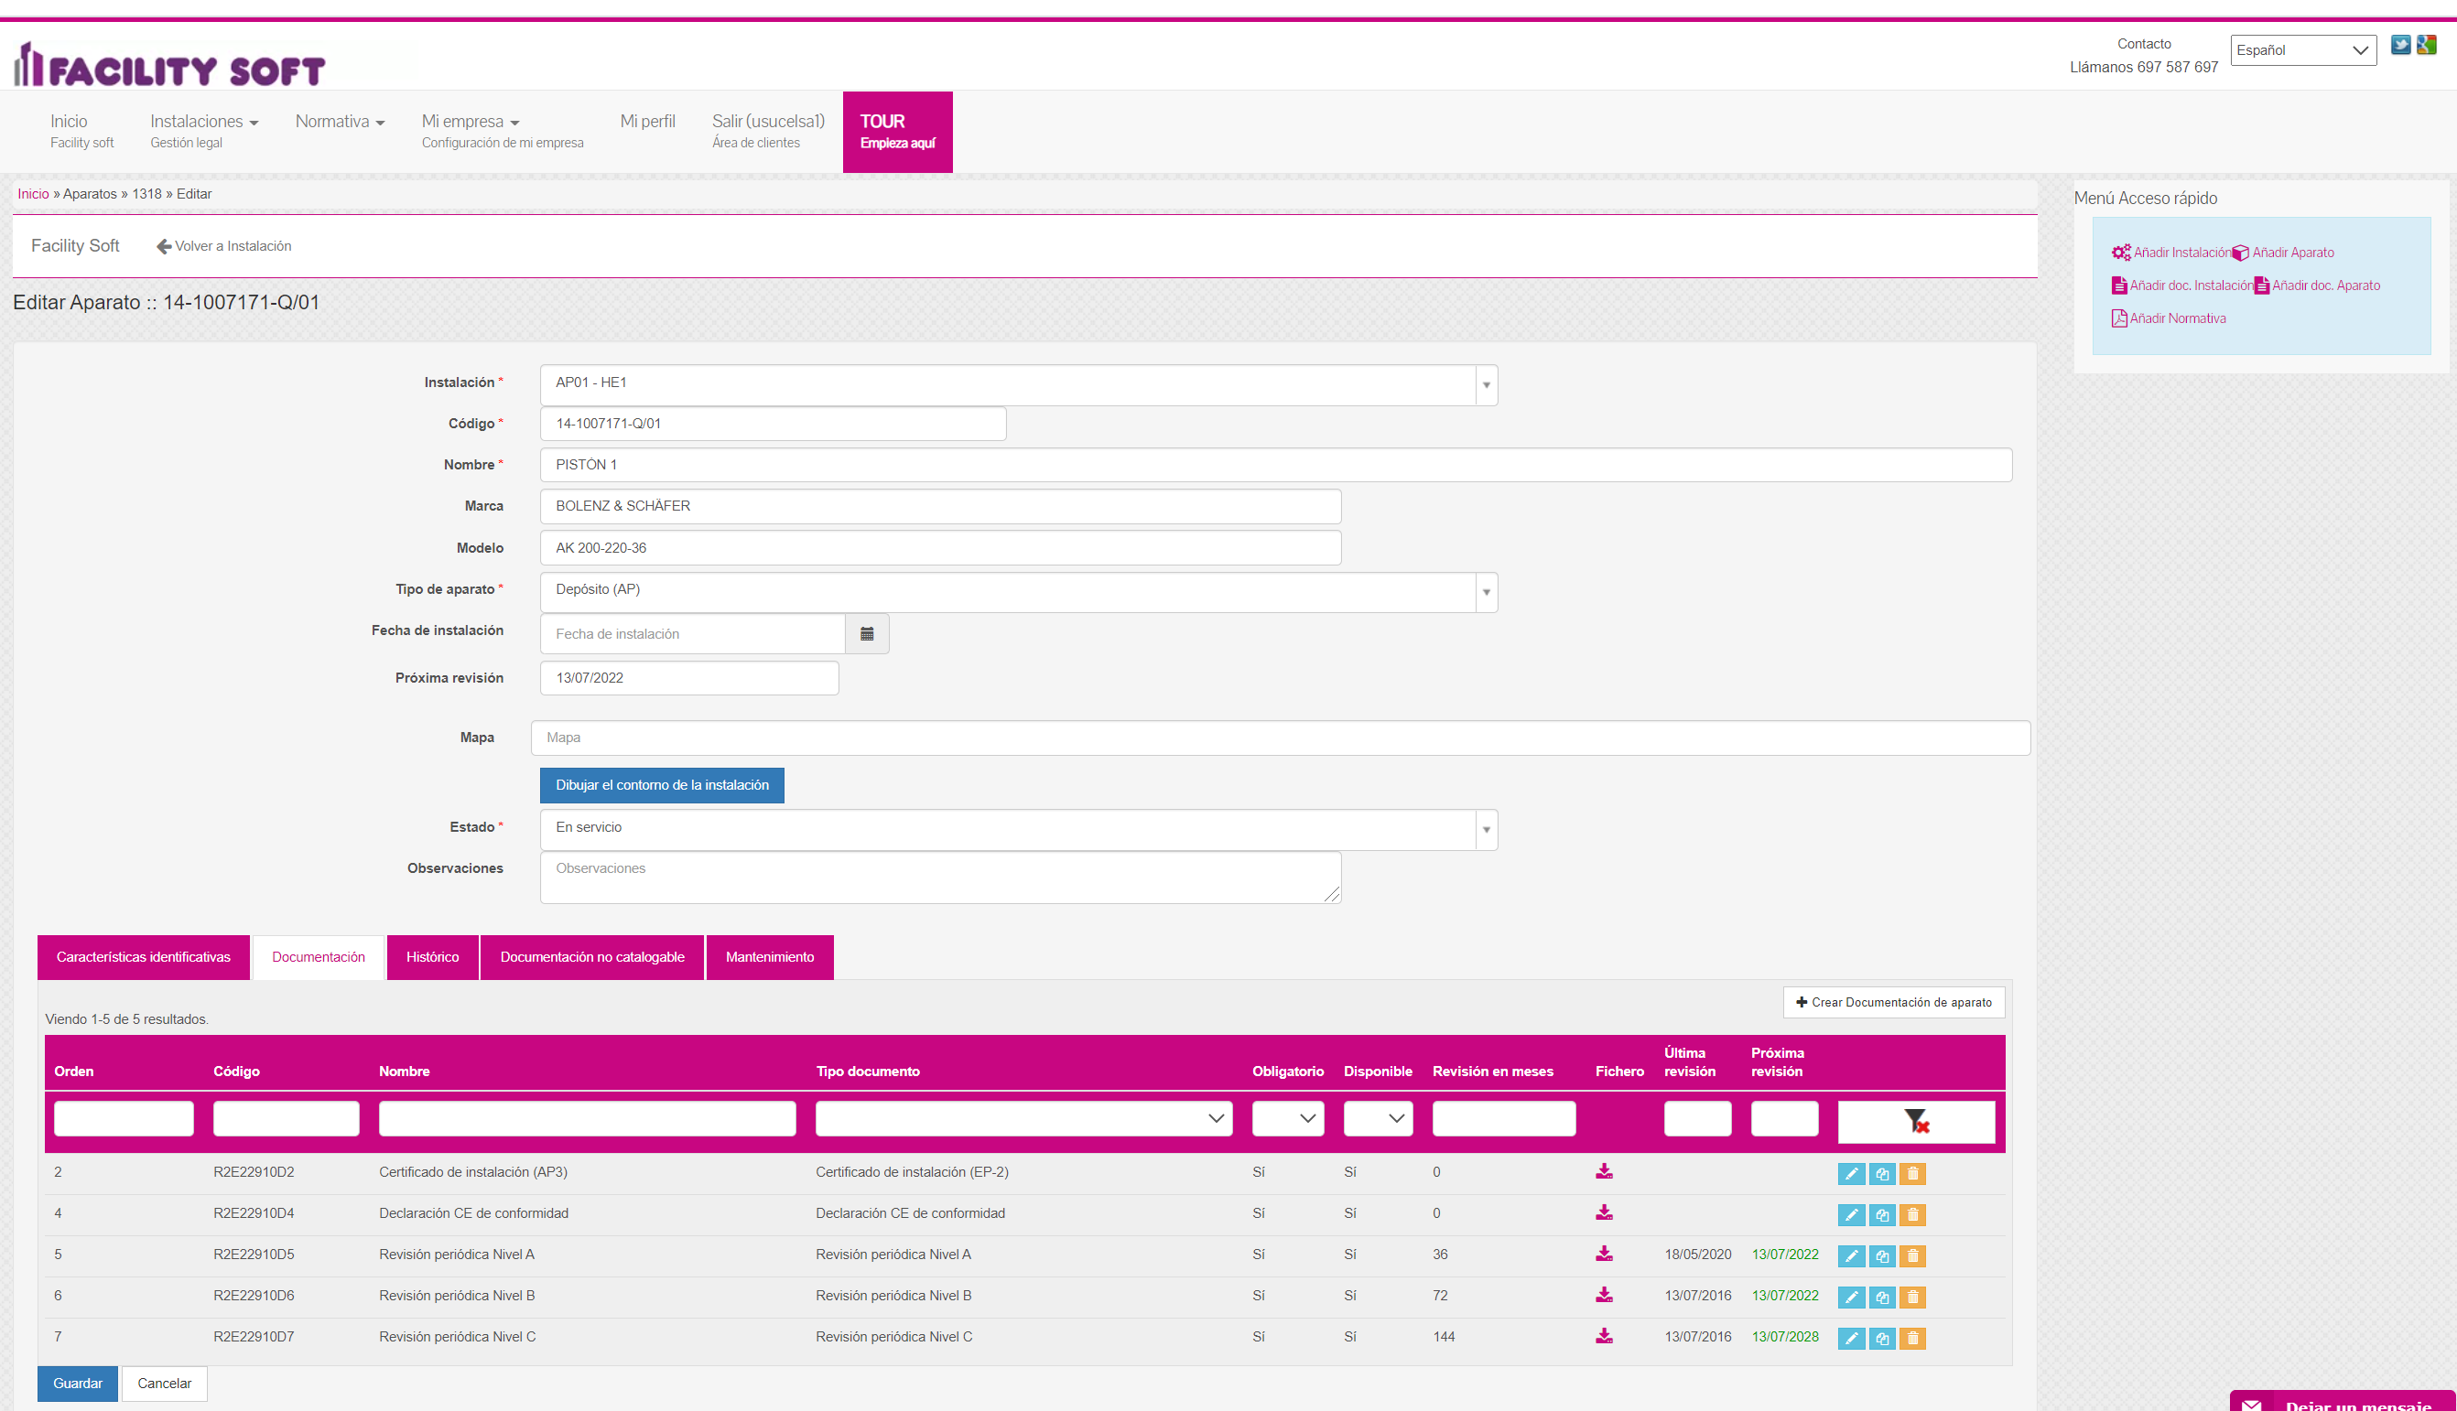Open the Fecha de instalación calendar picker
The image size is (2457, 1411).
point(867,634)
